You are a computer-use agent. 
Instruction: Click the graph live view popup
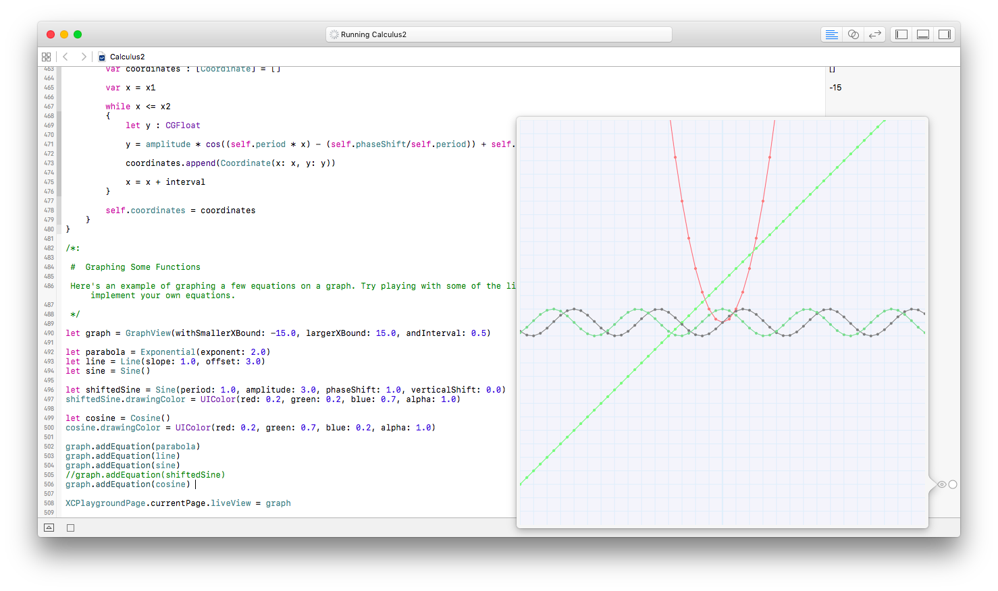pos(723,322)
